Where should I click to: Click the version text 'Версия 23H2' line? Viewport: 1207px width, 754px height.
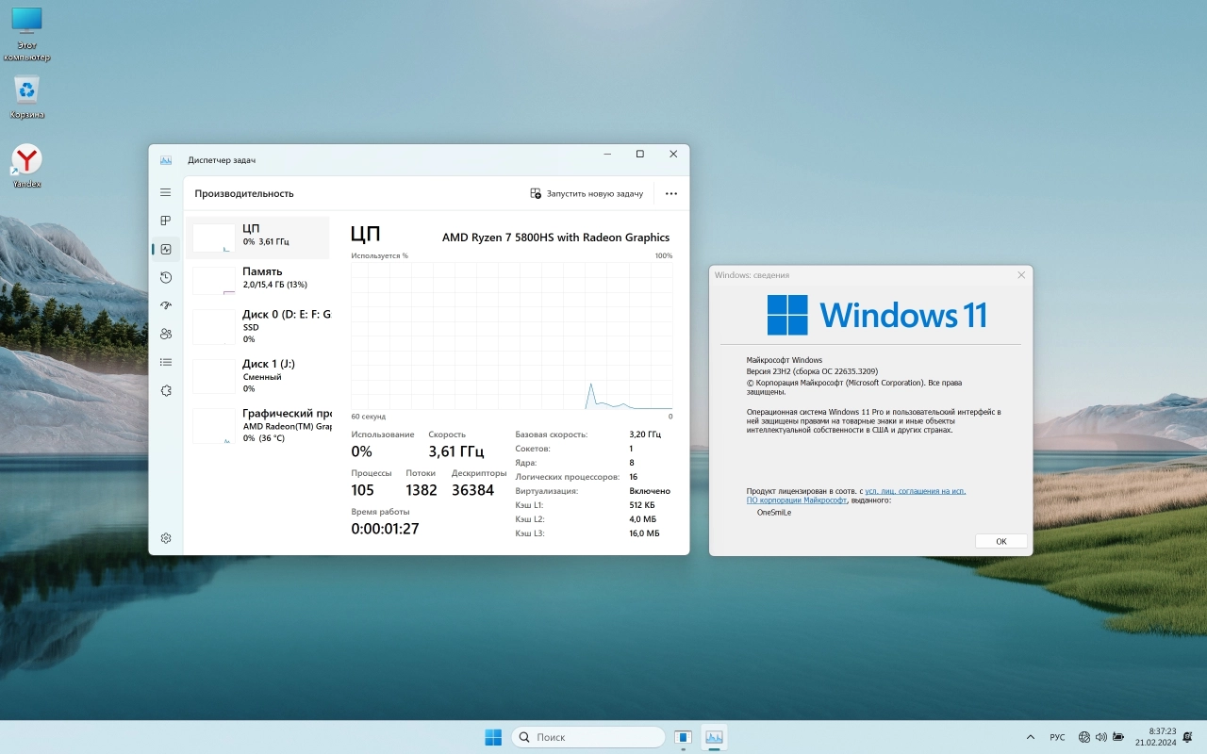(812, 371)
